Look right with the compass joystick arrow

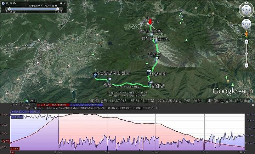tap(250, 10)
